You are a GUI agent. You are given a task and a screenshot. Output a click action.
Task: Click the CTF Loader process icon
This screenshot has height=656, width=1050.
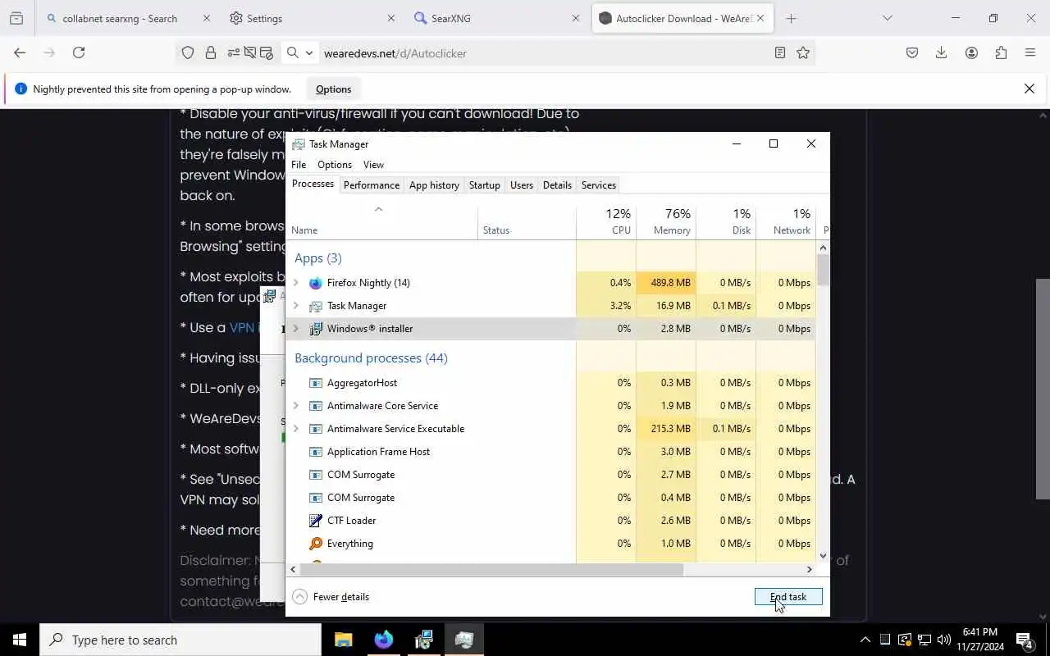pyautogui.click(x=316, y=521)
